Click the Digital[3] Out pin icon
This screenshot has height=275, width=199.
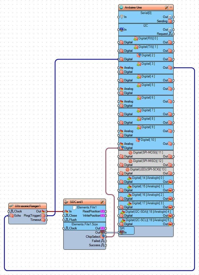point(170,68)
